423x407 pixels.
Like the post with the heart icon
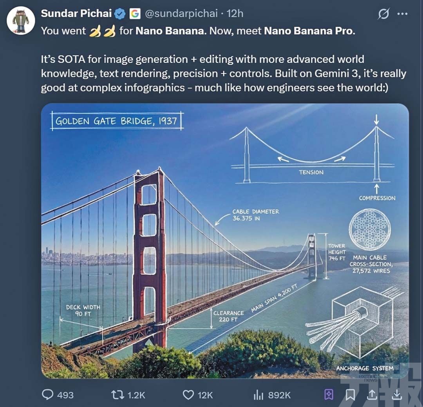tap(188, 394)
